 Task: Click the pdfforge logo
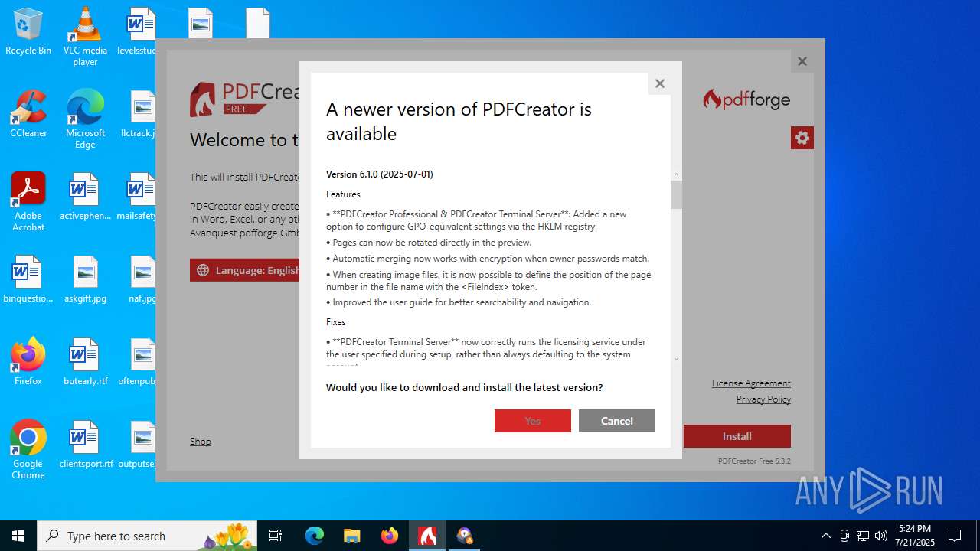click(746, 99)
